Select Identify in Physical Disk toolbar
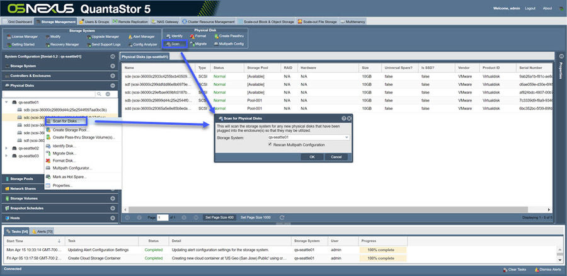The image size is (567, 276). coord(175,36)
